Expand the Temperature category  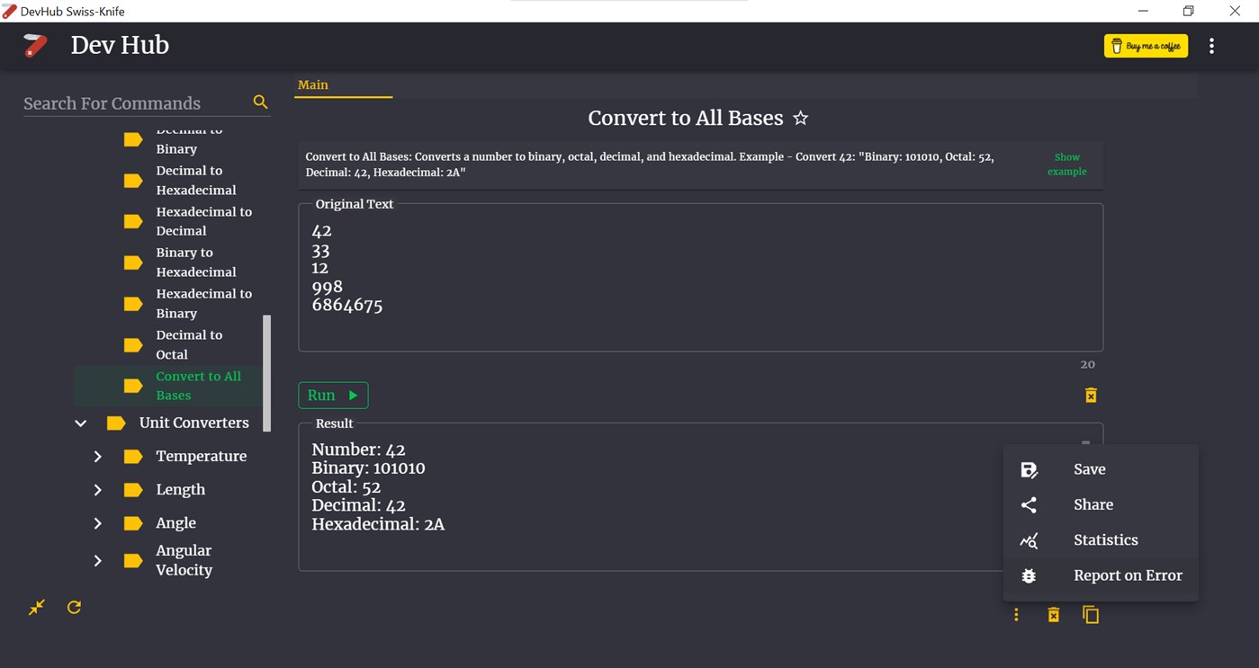pyautogui.click(x=98, y=457)
